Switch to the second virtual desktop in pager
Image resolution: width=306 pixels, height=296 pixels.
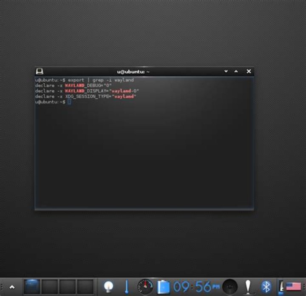point(50,287)
